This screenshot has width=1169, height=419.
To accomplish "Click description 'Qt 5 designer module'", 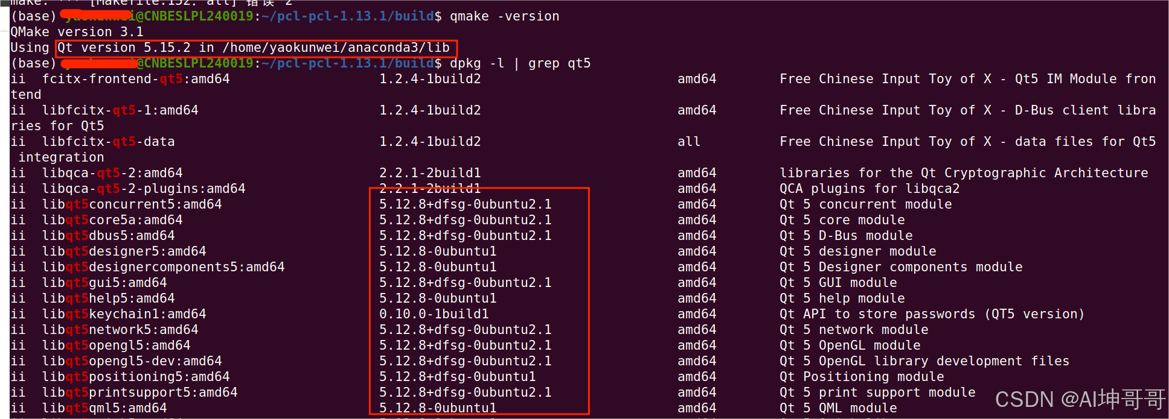I will 858,251.
